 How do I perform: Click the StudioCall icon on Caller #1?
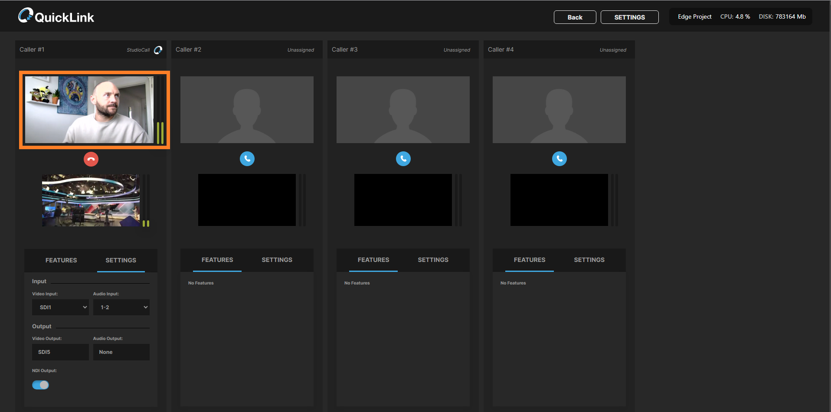158,49
